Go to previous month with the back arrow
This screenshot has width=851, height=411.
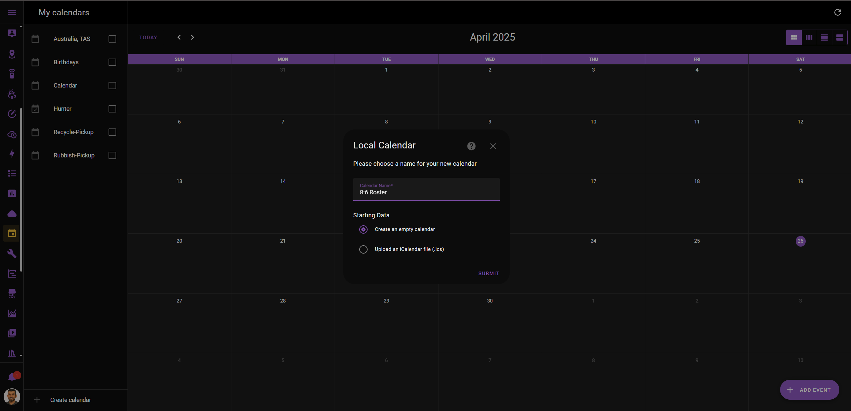(179, 37)
